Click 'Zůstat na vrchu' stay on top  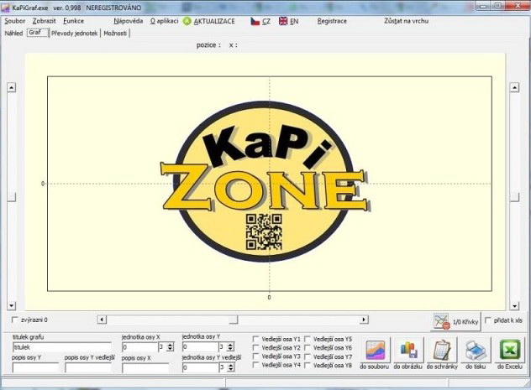[x=406, y=21]
